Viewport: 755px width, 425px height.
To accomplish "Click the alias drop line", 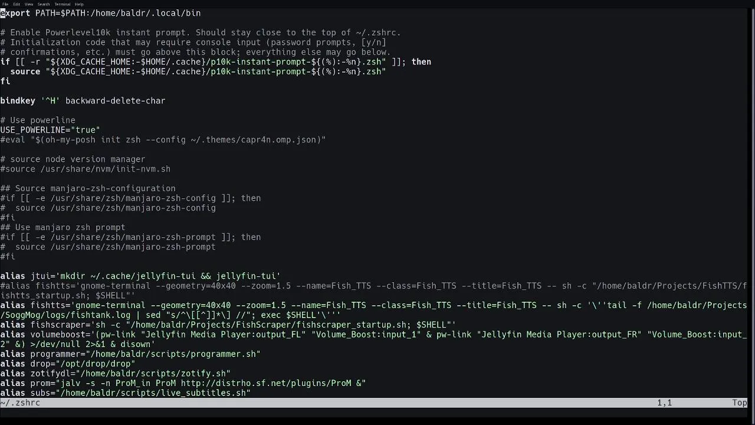I will click(68, 364).
